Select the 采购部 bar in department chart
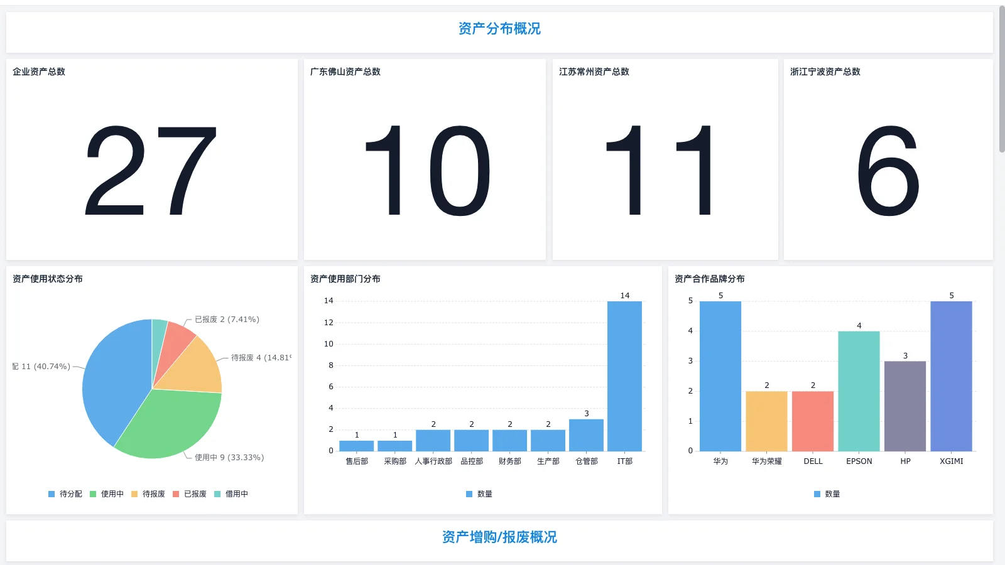 pyautogui.click(x=394, y=446)
